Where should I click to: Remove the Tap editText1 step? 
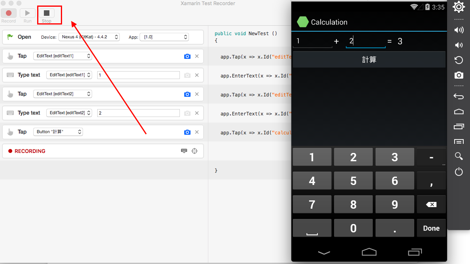[197, 56]
